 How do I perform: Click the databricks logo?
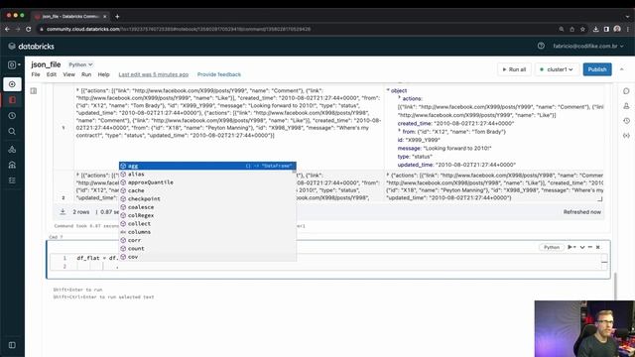coord(31,47)
